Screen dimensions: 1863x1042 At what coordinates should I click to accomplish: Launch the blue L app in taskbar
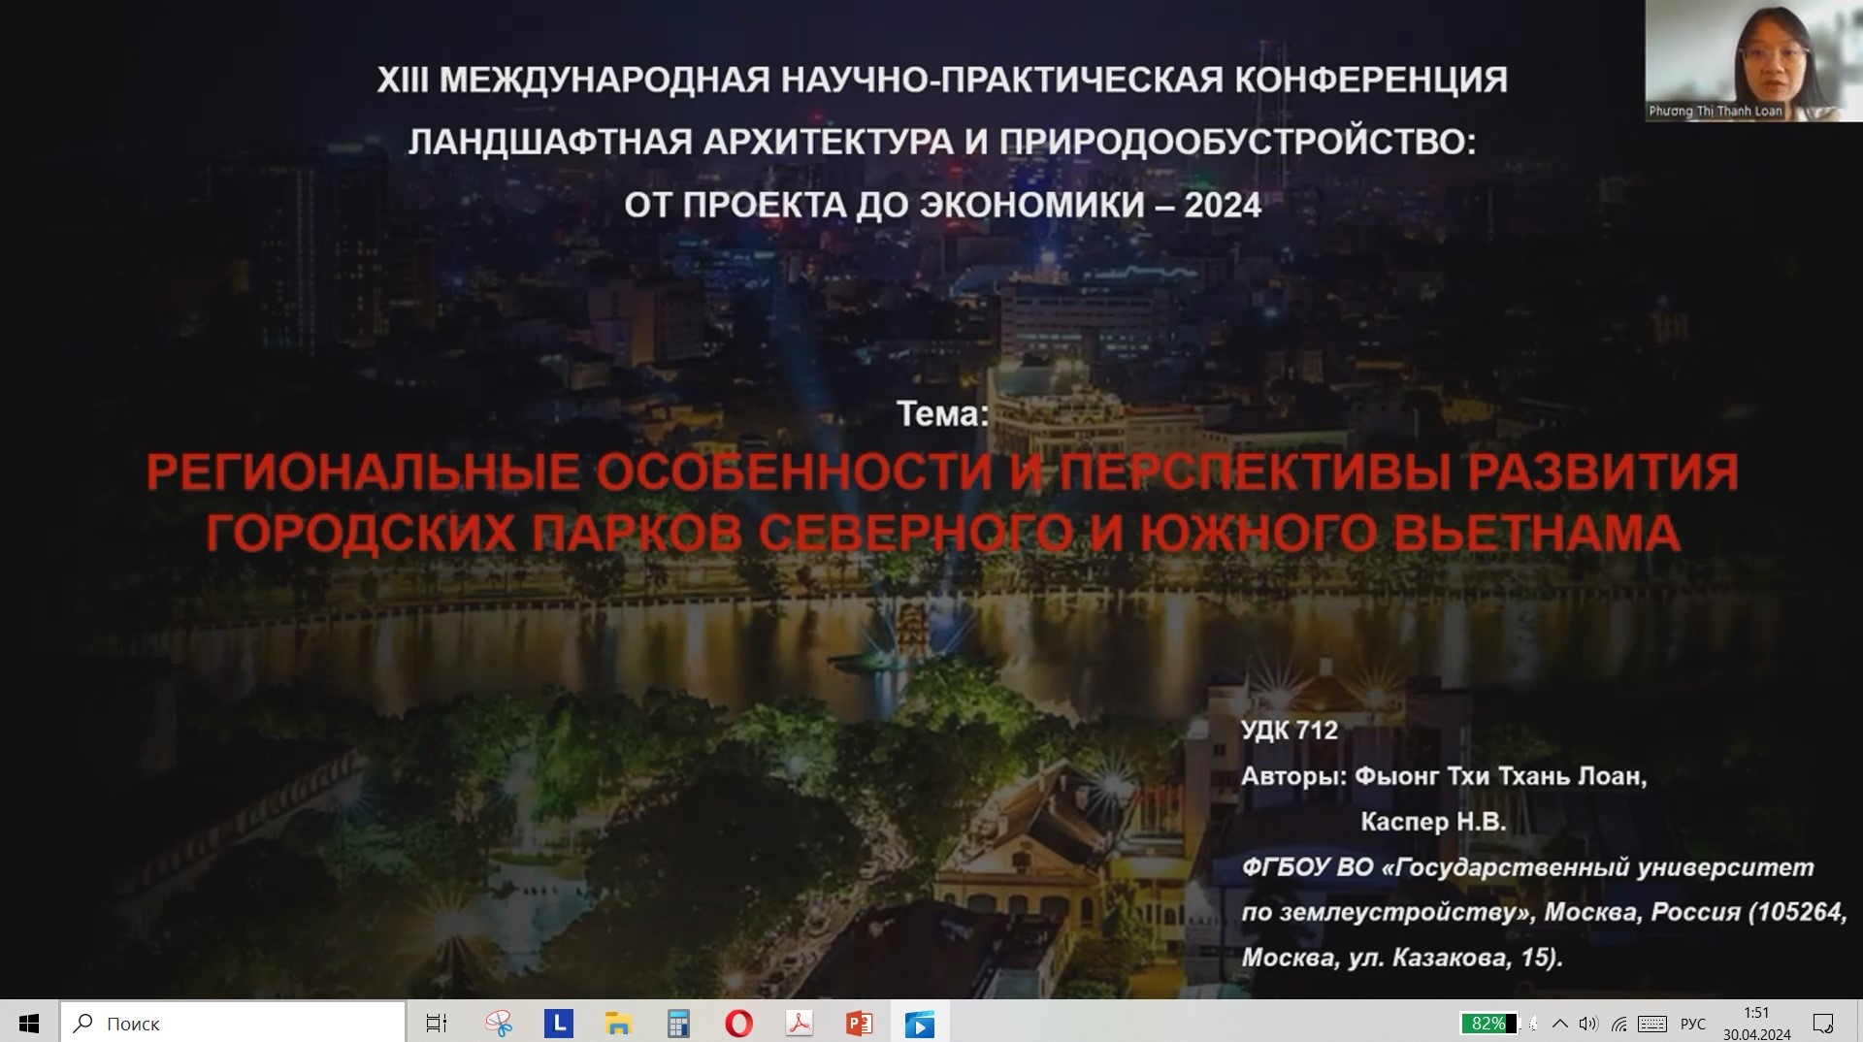pyautogui.click(x=559, y=1023)
